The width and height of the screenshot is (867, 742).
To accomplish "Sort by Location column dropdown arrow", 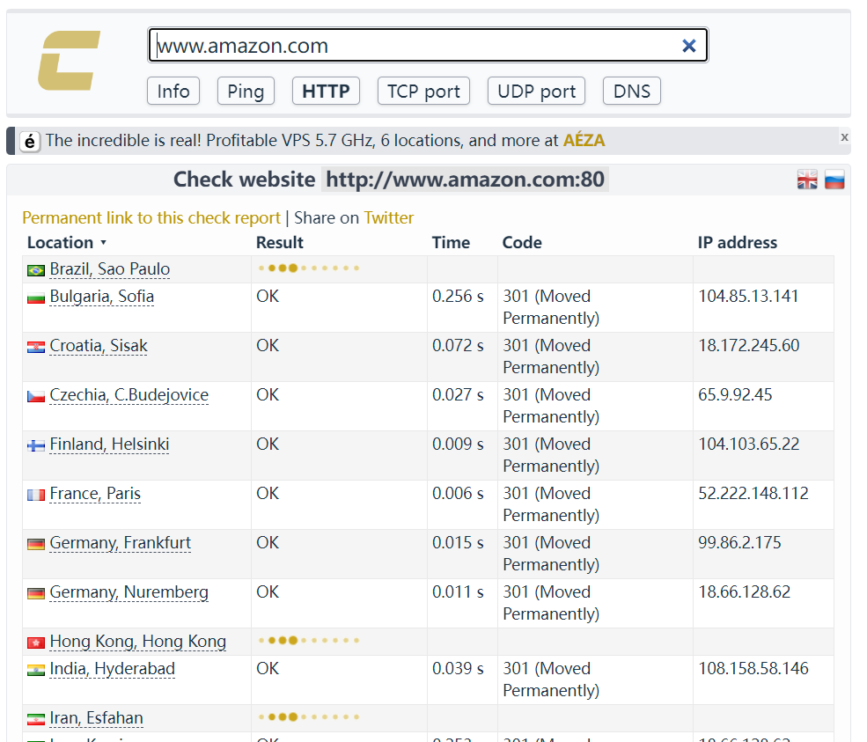I will [x=103, y=243].
